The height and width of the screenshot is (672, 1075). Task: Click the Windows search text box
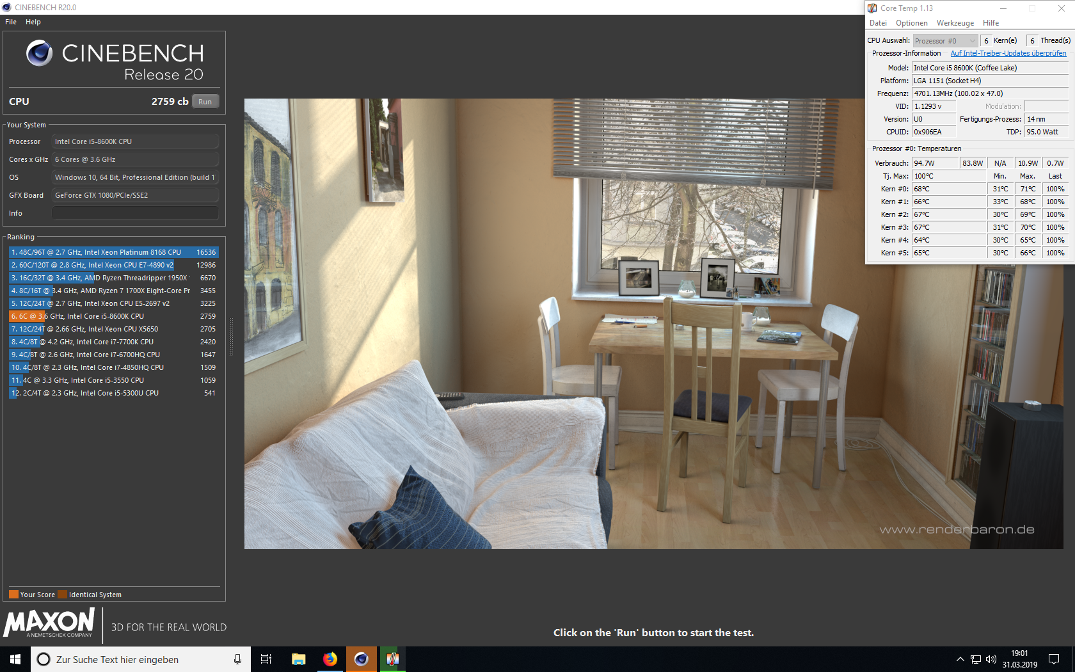tap(141, 659)
